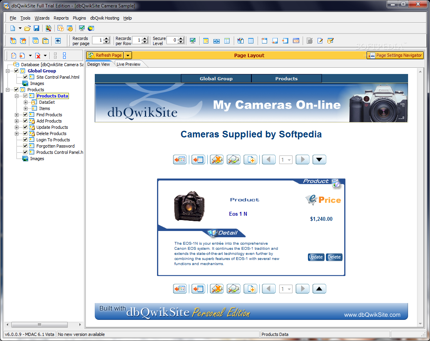Click the lower clear filter X icon
This screenshot has height=341, width=430.
click(x=217, y=289)
